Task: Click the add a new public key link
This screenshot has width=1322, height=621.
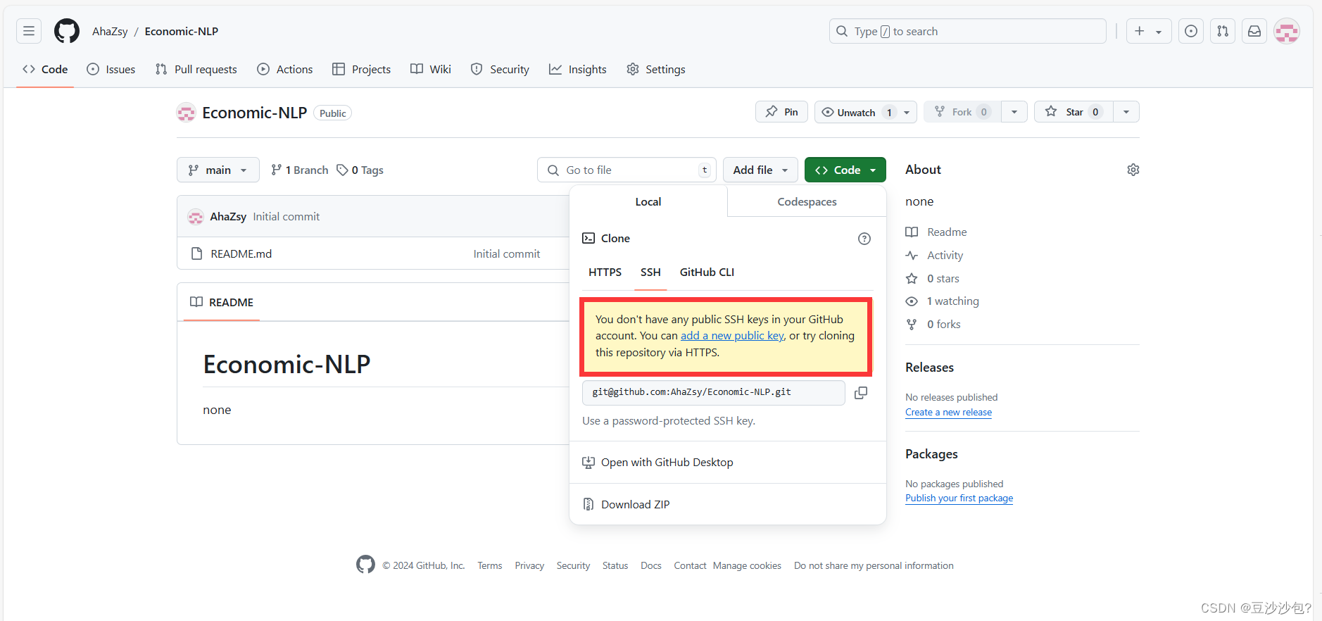Action: tap(732, 336)
